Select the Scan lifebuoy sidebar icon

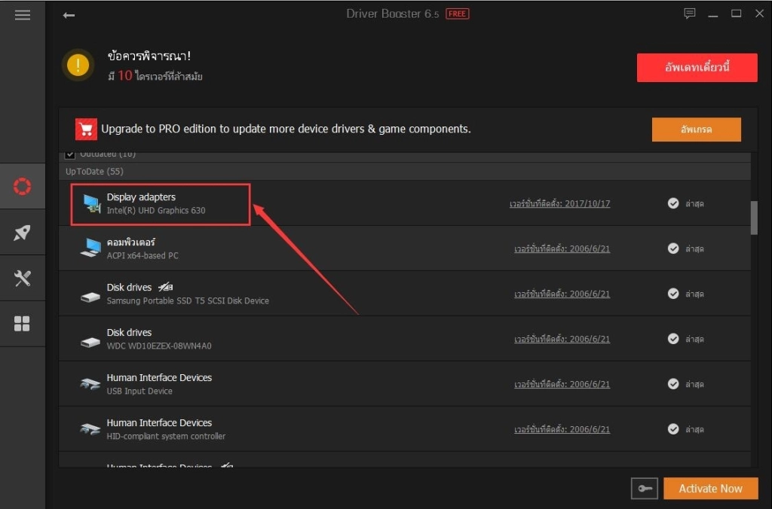point(22,187)
